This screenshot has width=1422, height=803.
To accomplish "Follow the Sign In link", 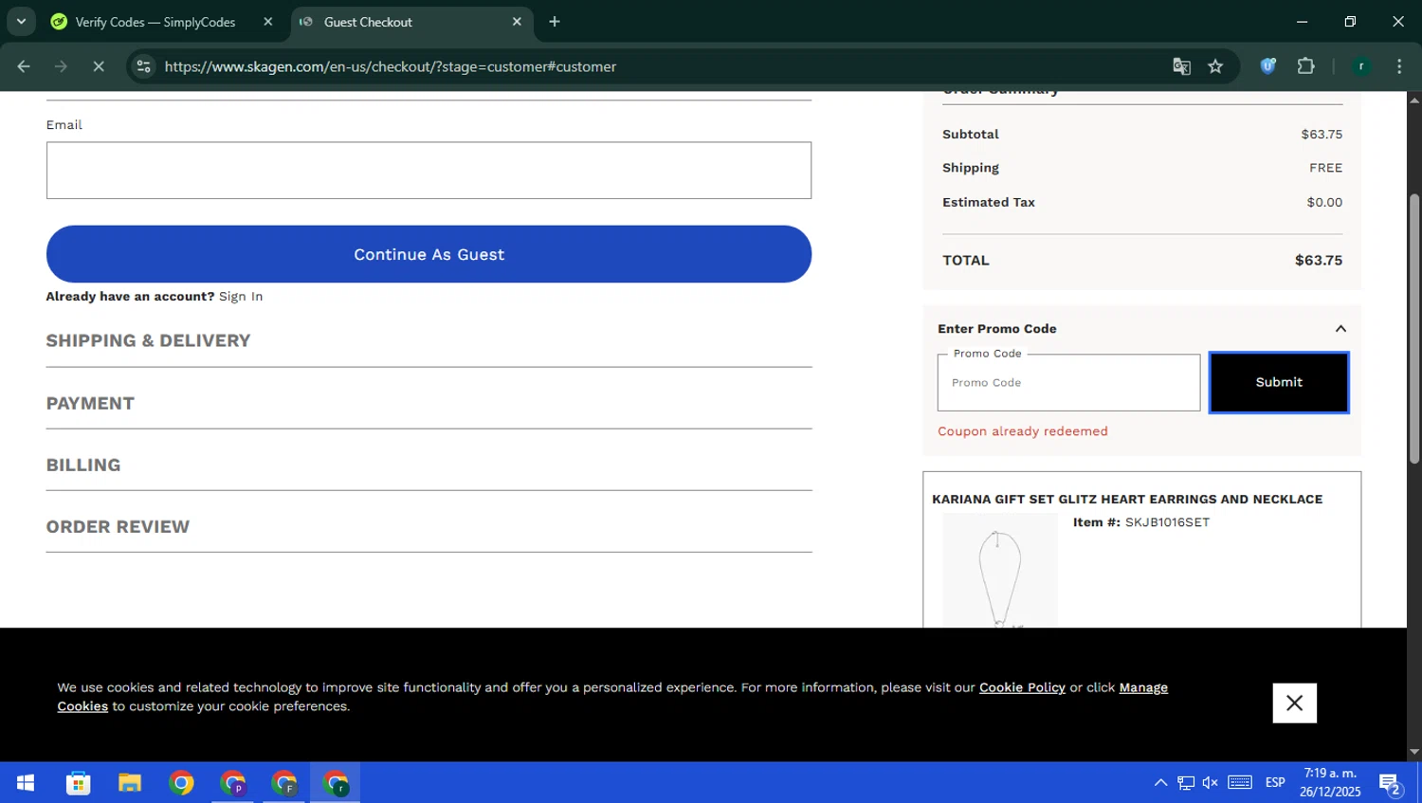I will coord(241,297).
